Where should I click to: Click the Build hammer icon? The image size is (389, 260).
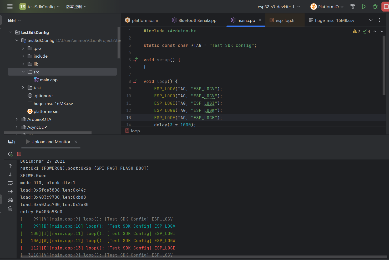point(353,7)
